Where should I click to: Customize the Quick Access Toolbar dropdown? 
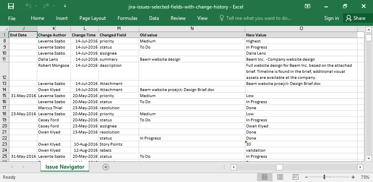[x=65, y=6]
